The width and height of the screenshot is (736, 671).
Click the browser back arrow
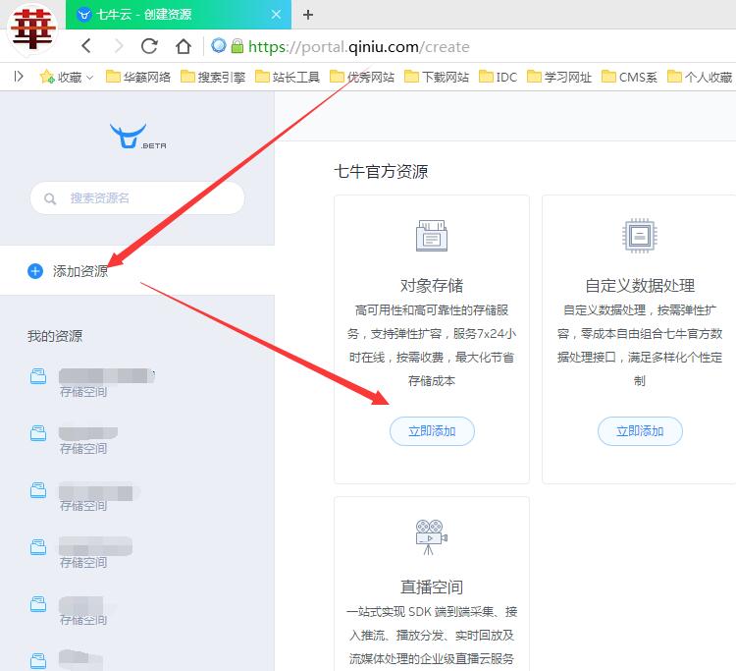point(86,46)
